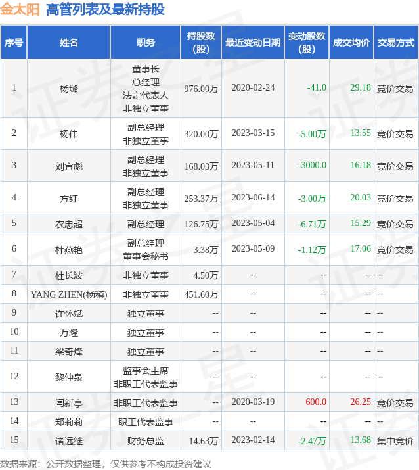
Task: Click the average price 17.06
Action: (361, 248)
